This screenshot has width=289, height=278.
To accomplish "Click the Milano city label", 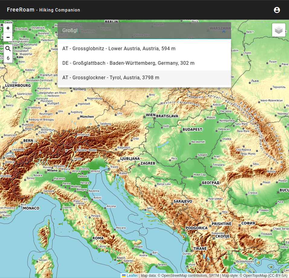I will [x=52, y=170].
